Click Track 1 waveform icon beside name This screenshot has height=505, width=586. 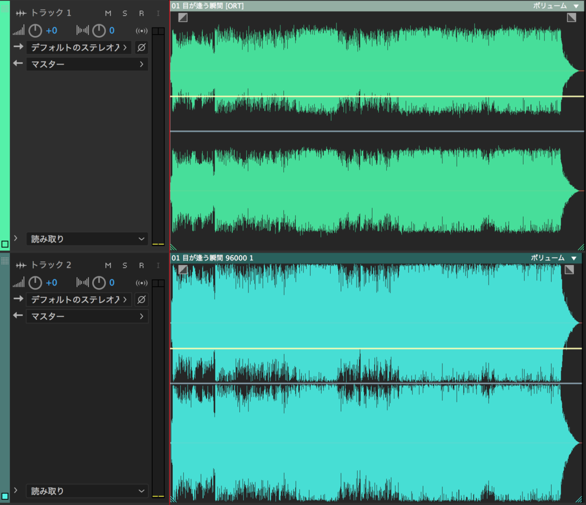pos(21,14)
